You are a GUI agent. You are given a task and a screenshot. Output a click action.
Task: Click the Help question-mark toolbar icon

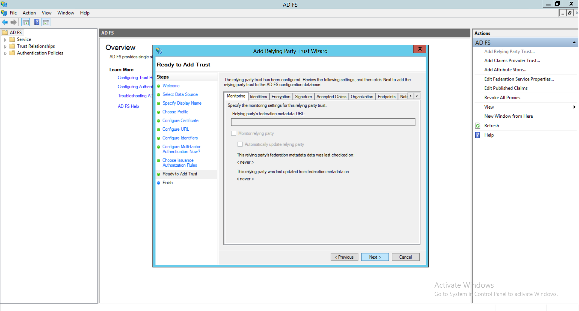coord(37,22)
